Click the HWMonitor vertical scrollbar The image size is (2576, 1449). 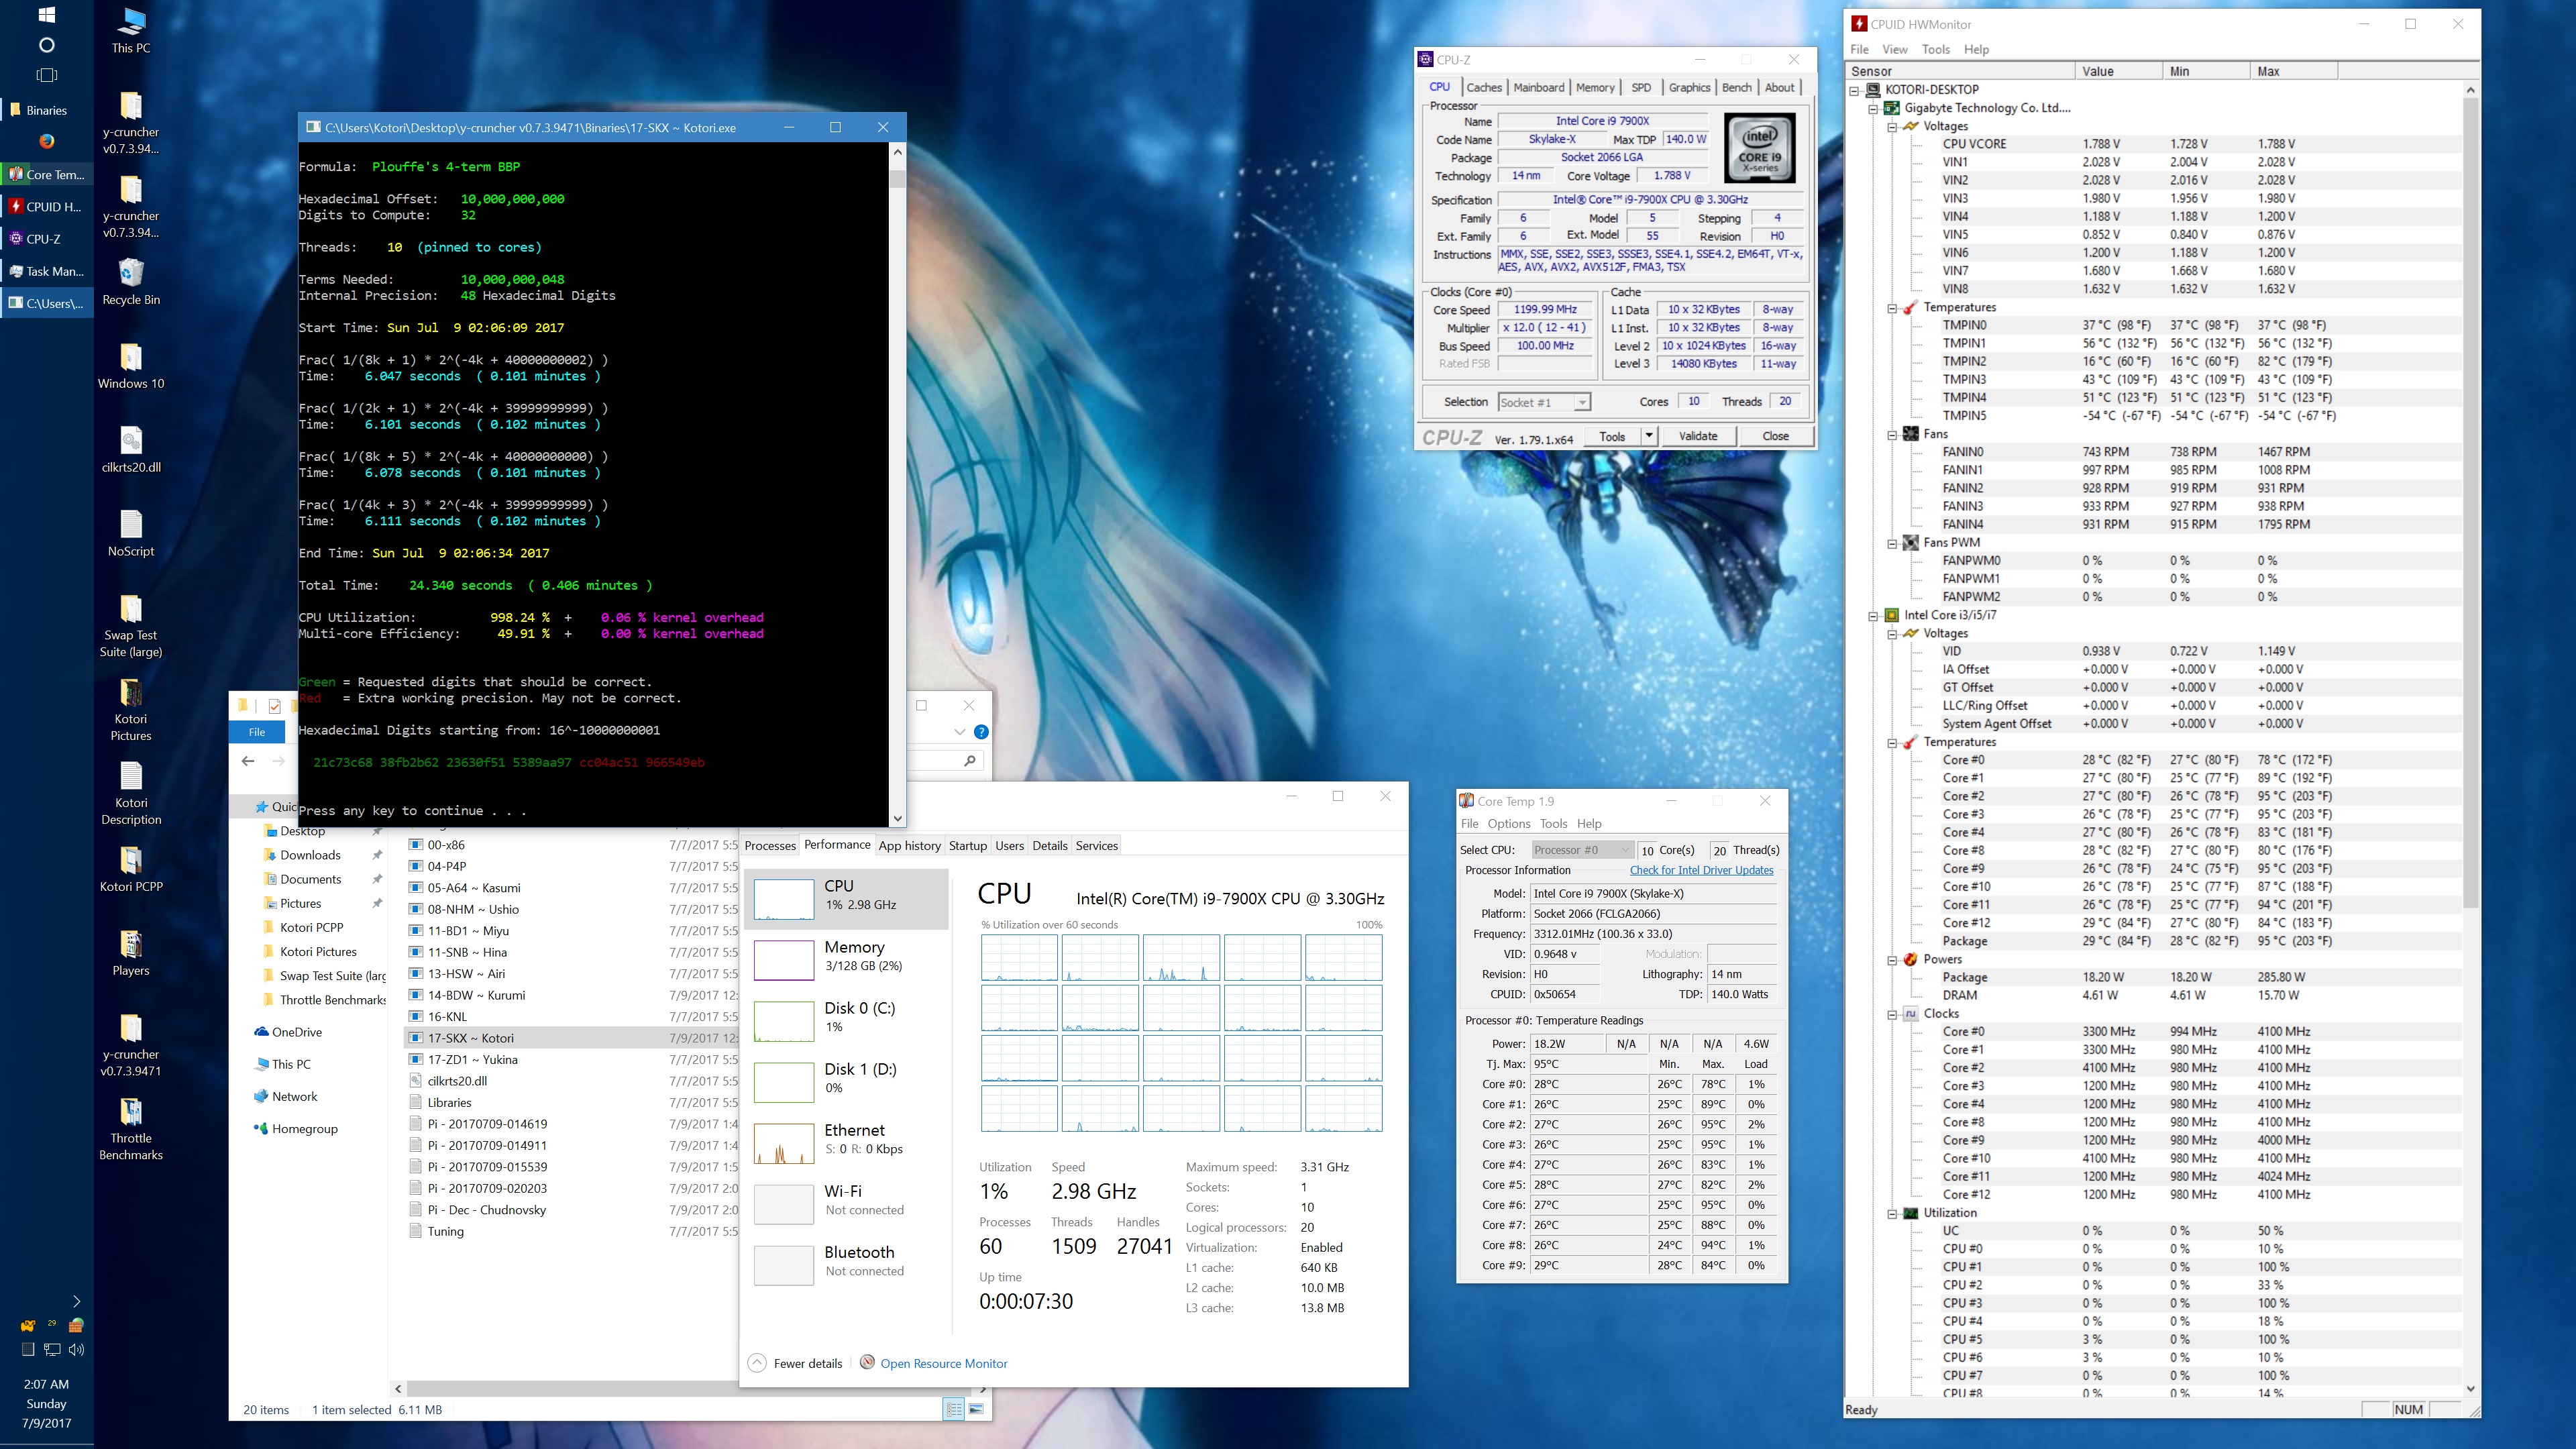point(2470,500)
